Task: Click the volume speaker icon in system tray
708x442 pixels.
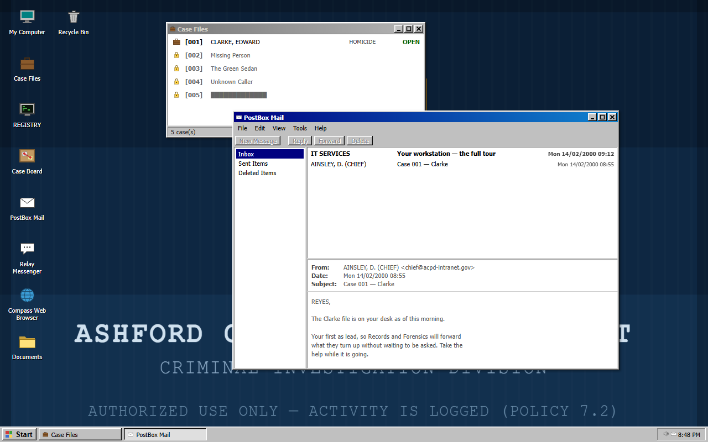Action: [x=667, y=434]
